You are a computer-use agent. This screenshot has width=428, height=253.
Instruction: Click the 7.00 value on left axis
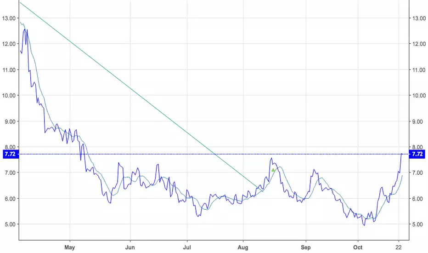pos(10,172)
